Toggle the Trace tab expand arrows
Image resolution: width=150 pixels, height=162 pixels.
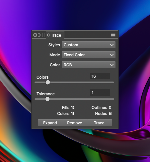[x=48, y=35]
